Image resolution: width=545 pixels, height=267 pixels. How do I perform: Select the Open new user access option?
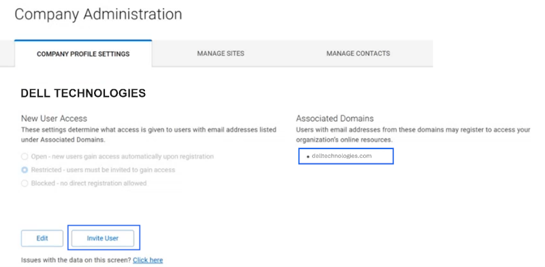[25, 157]
